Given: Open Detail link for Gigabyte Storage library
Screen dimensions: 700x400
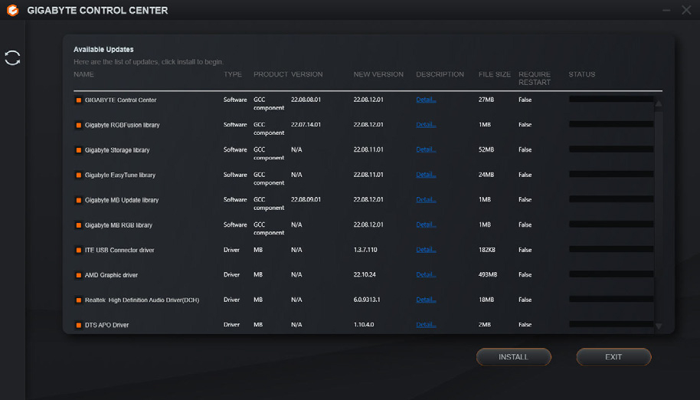Looking at the screenshot, I should (x=426, y=149).
